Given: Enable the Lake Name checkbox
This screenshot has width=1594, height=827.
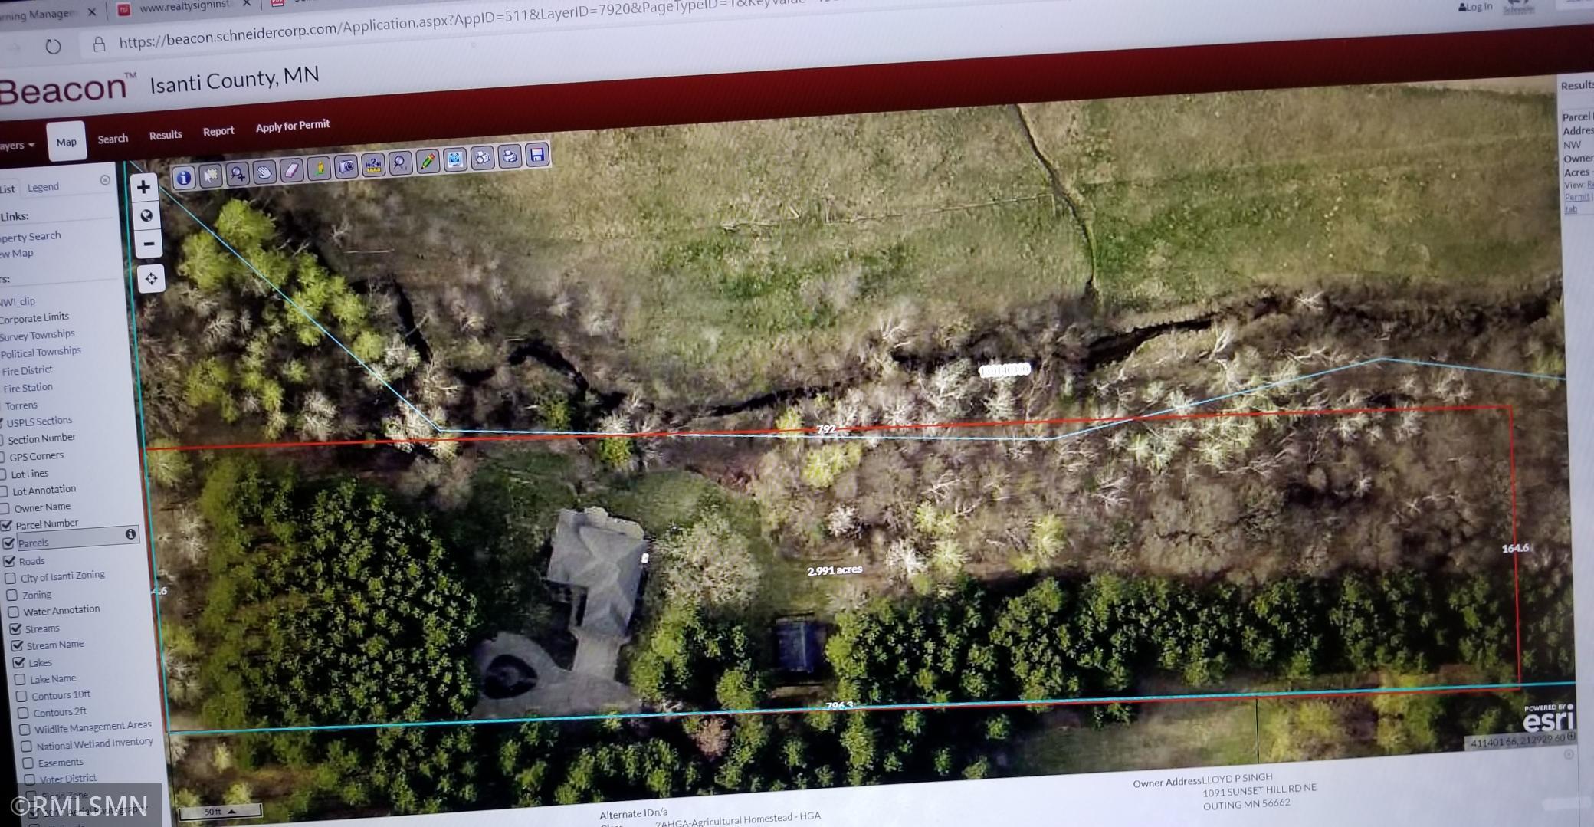Looking at the screenshot, I should 20,680.
